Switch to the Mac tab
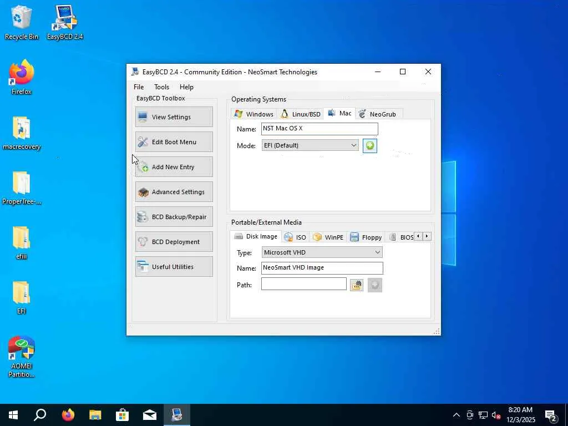The height and width of the screenshot is (426, 568). 339,113
